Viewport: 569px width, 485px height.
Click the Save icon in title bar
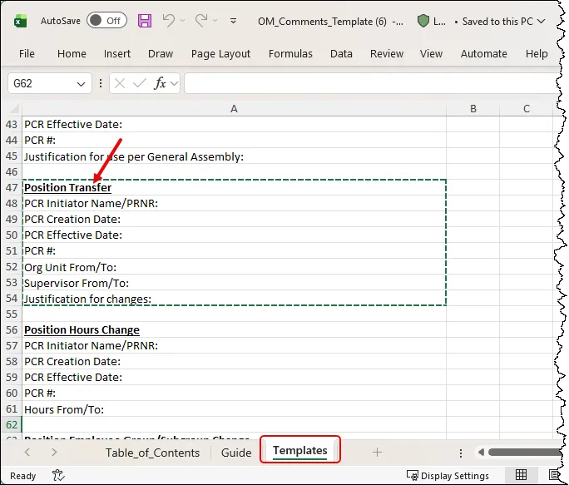point(145,21)
